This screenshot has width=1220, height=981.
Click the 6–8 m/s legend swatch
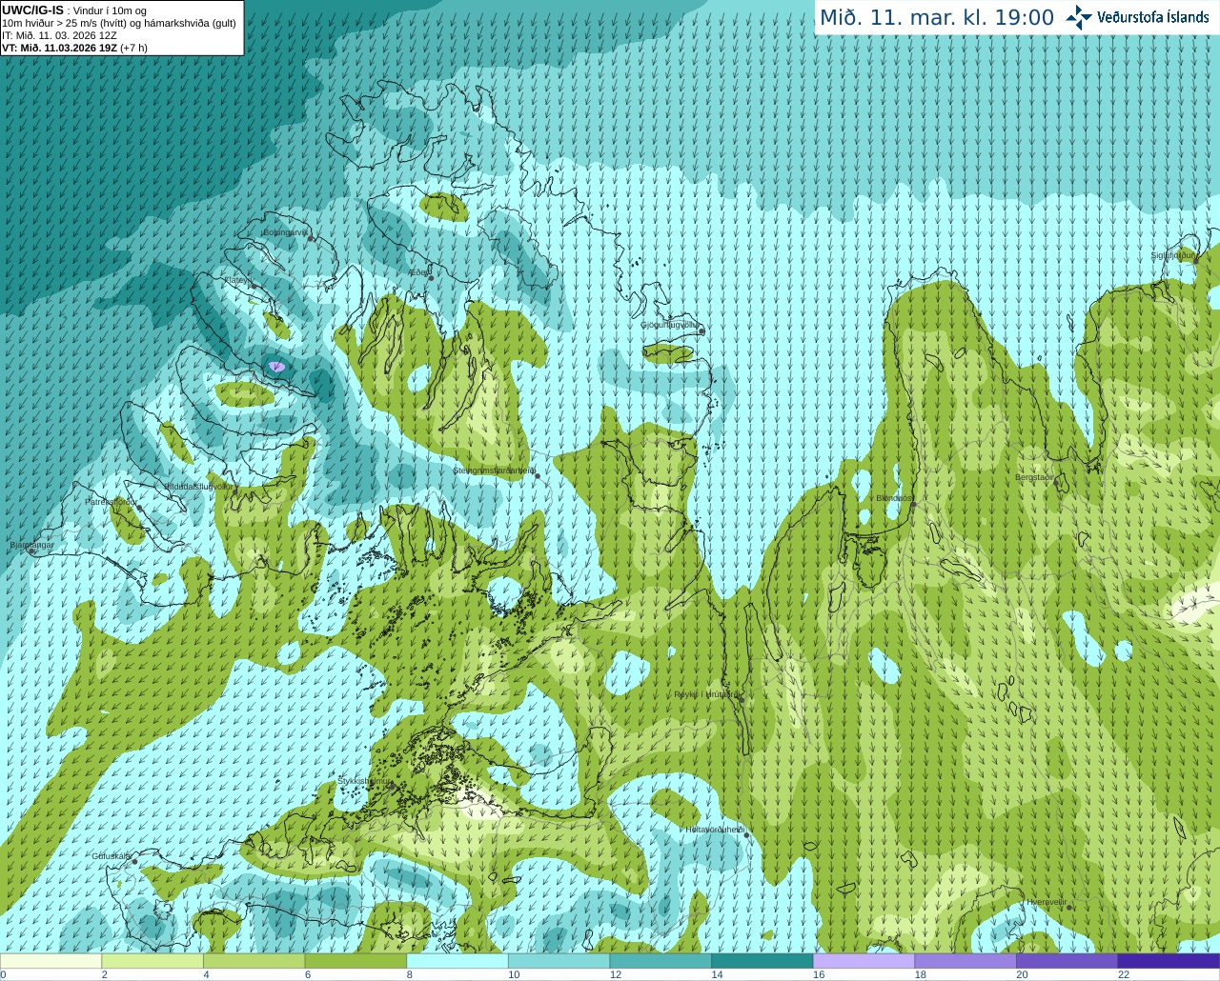pyautogui.click(x=356, y=961)
